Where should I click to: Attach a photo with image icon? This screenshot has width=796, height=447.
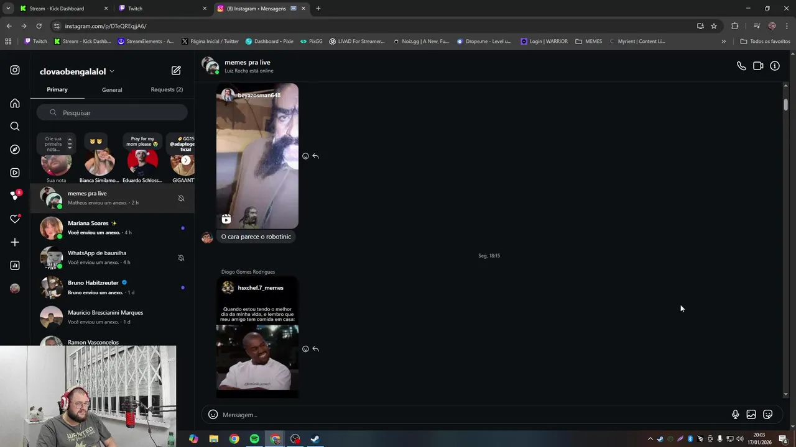pyautogui.click(x=751, y=415)
